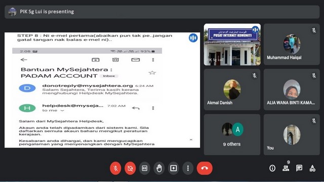The image size is (324, 182).
Task: Leave the call with the red hang-up button
Action: click(205, 168)
